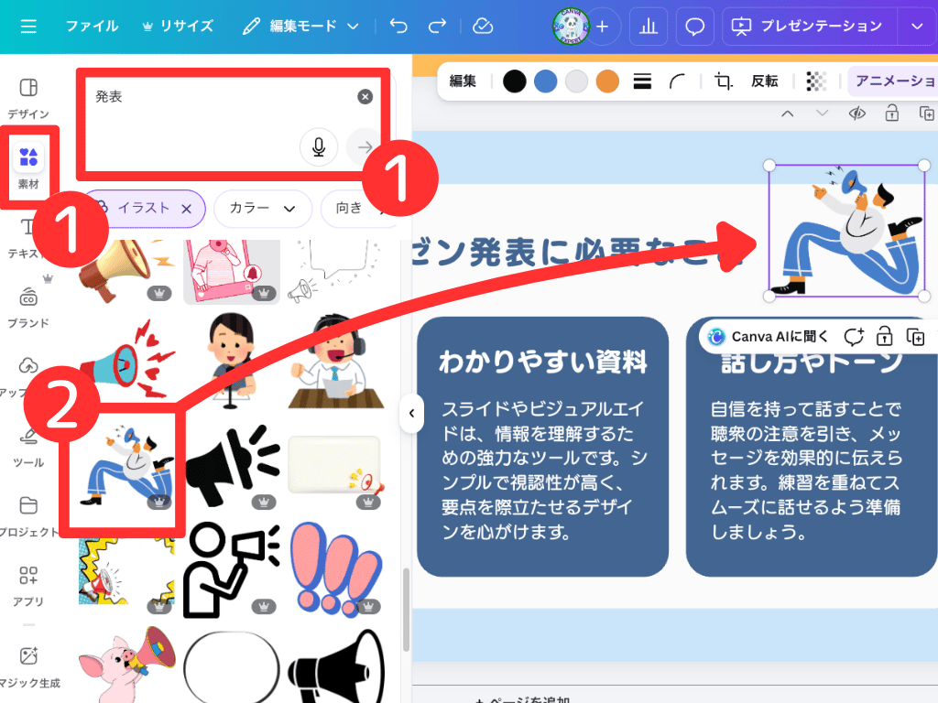Click the undo arrow in the top bar

coord(398,27)
